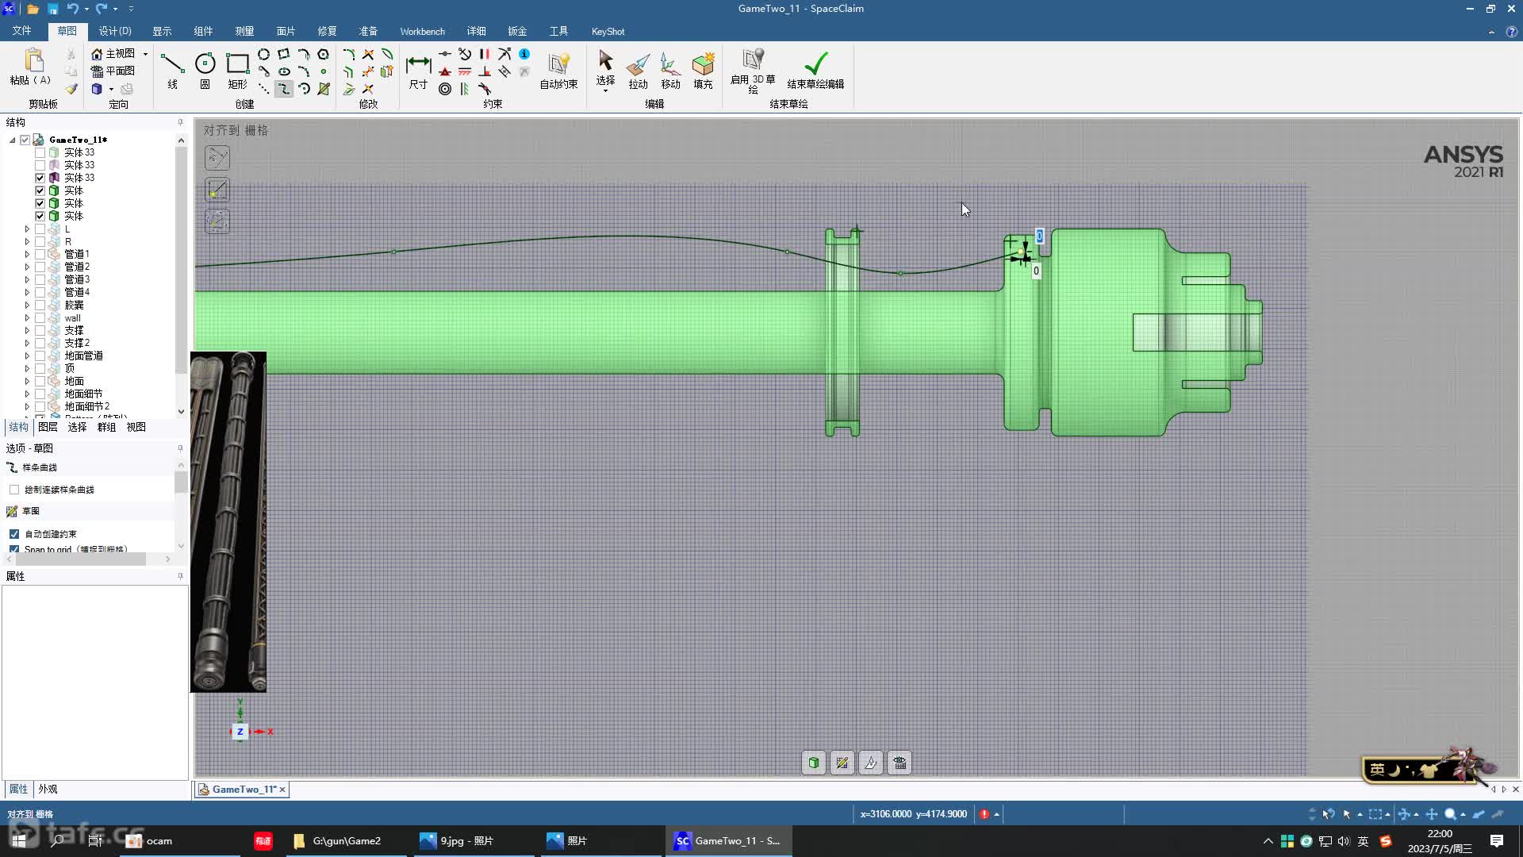The height and width of the screenshot is (857, 1523).
Task: Switch to the 图层 panel tab
Action: point(48,427)
